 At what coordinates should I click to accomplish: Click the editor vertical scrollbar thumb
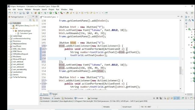(x=180, y=71)
